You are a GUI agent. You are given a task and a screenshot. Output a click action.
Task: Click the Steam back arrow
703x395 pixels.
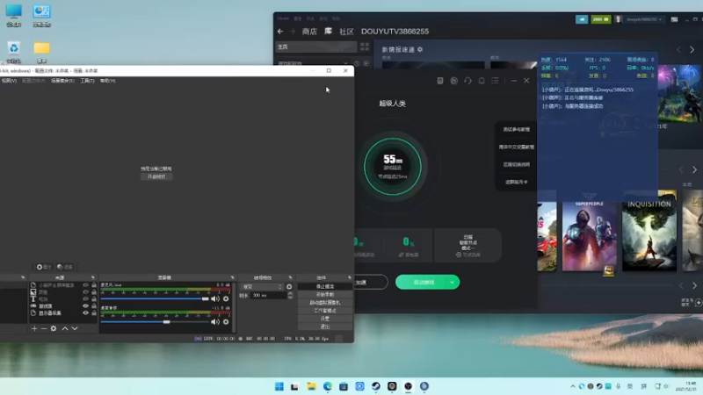(280, 32)
